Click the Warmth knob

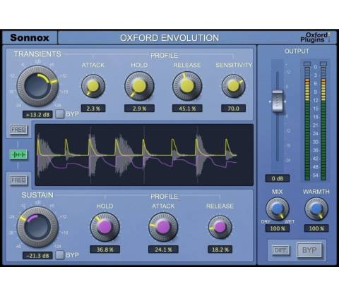316,209
